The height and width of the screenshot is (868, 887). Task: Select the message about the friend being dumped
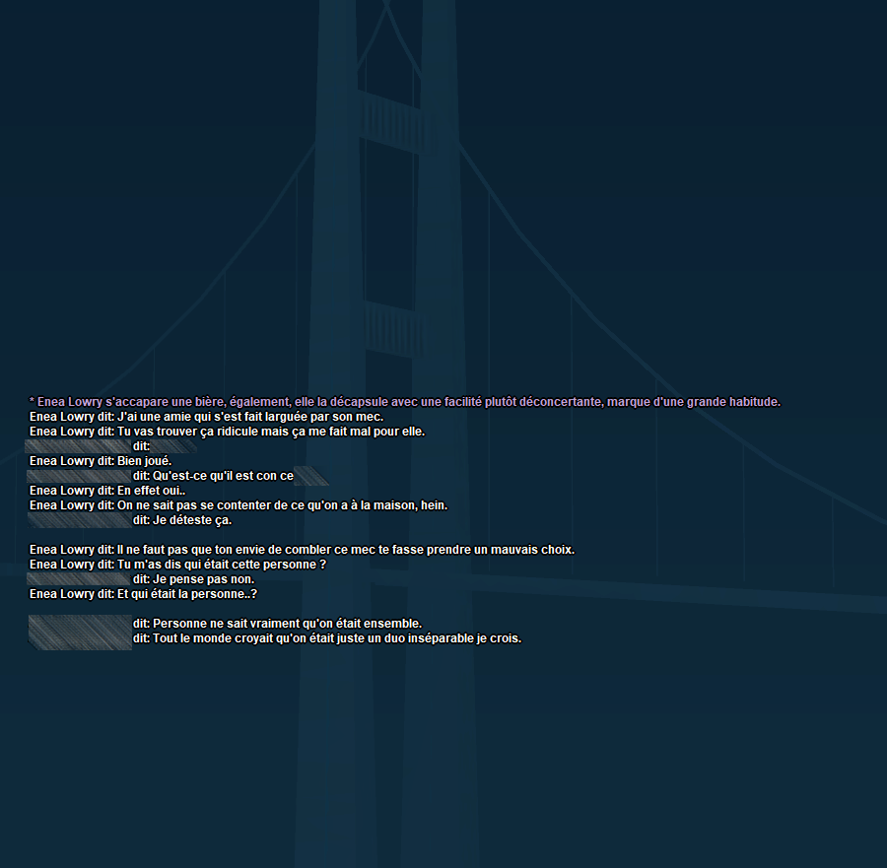[207, 417]
